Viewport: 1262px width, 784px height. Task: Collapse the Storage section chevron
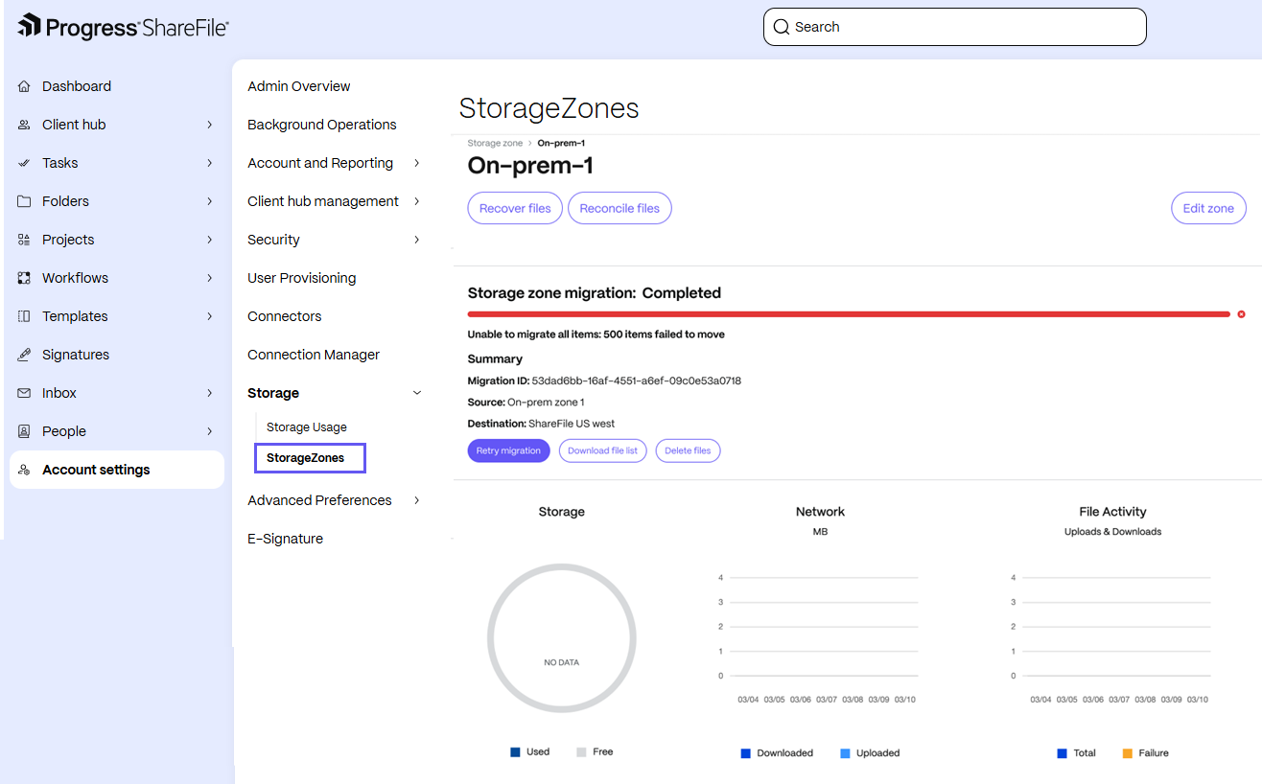(416, 393)
